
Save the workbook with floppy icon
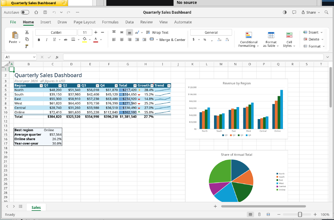(45, 12)
